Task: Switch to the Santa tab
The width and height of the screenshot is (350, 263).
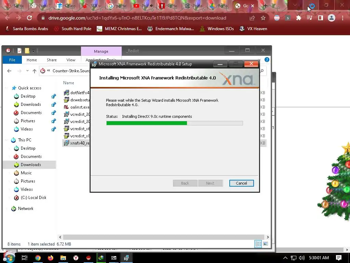Action: (x=15, y=6)
